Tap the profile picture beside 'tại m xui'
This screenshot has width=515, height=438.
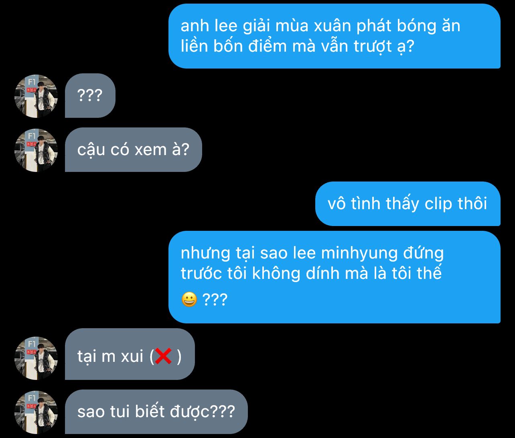tap(36, 358)
